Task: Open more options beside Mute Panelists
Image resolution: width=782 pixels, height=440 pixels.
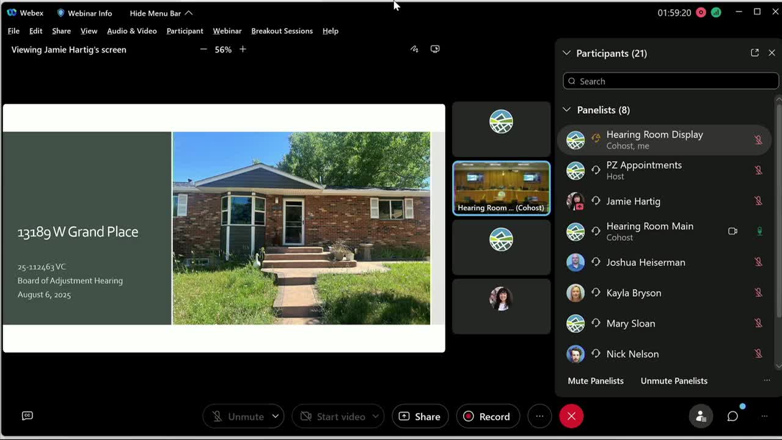Action: (x=767, y=381)
